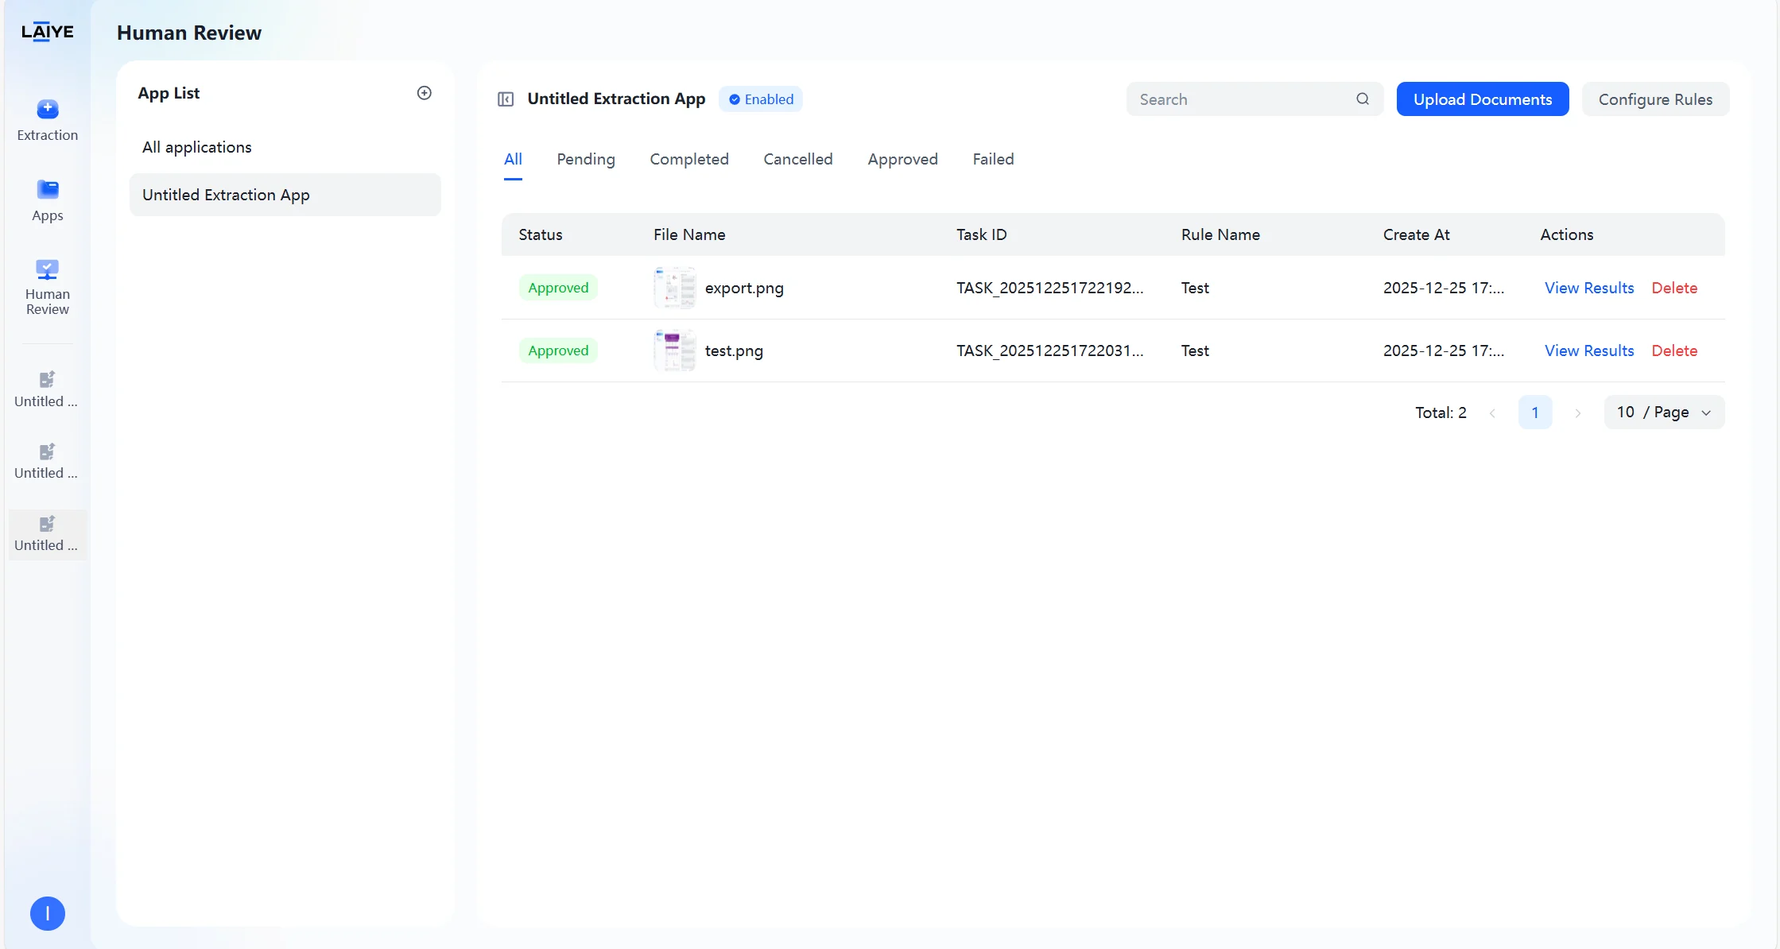
Task: Collapse the App List panel icon
Action: click(x=506, y=99)
